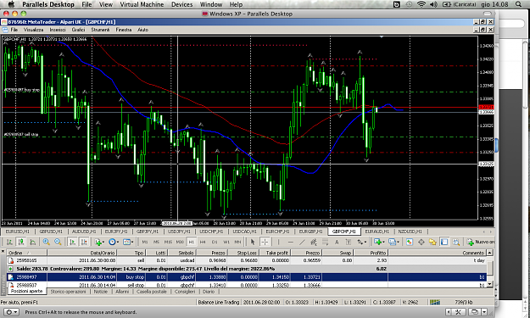Toggle chart shift icon
This screenshot has height=318, width=530.
click(84, 242)
